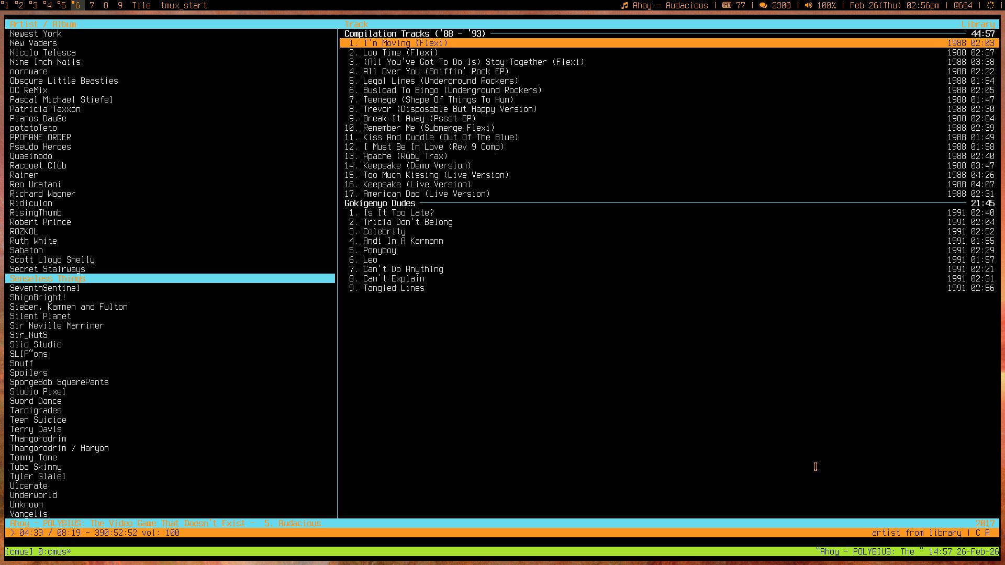The height and width of the screenshot is (565, 1005).
Task: Switch to workspace 3 in top bar
Action: 34,5
